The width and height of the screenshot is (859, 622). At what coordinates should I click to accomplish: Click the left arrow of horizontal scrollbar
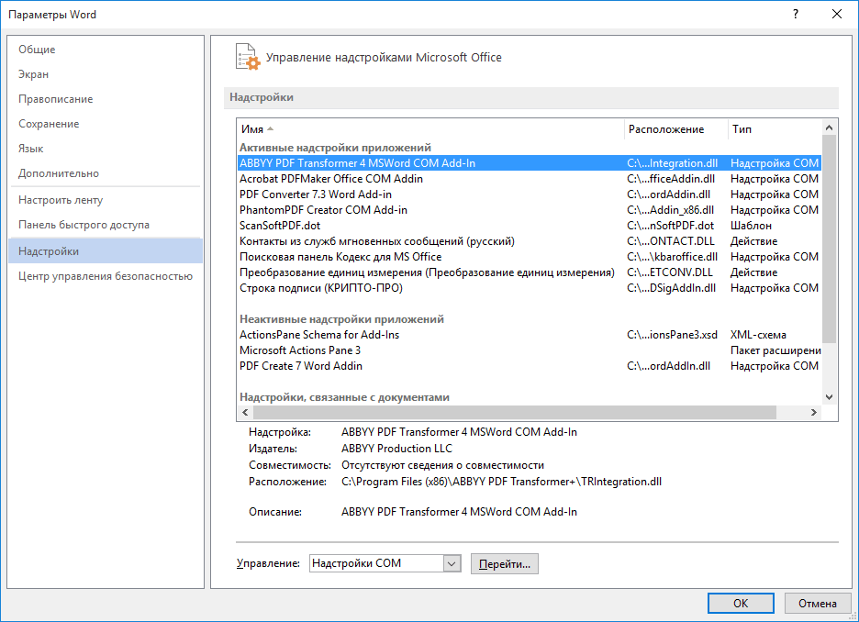pos(245,412)
